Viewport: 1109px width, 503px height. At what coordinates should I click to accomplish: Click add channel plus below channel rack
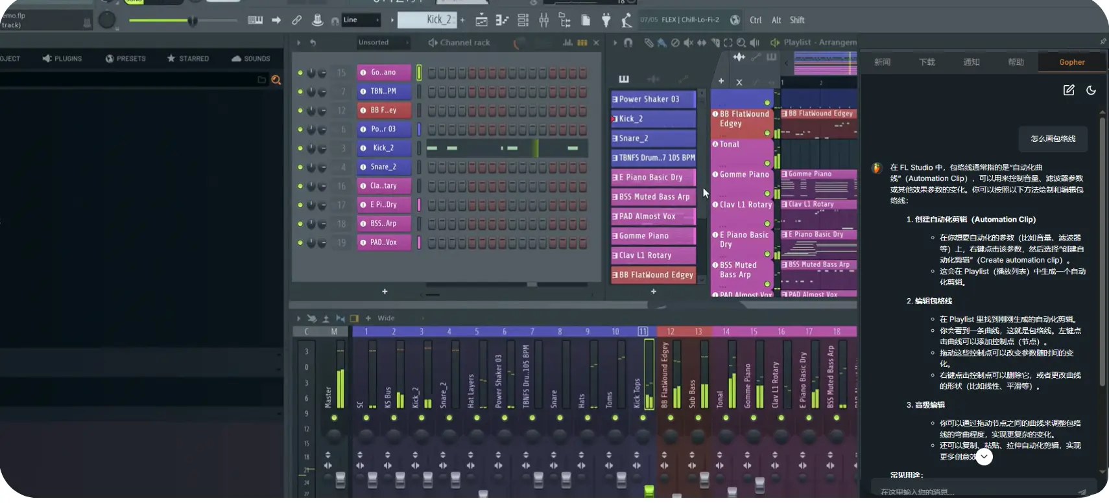[385, 292]
